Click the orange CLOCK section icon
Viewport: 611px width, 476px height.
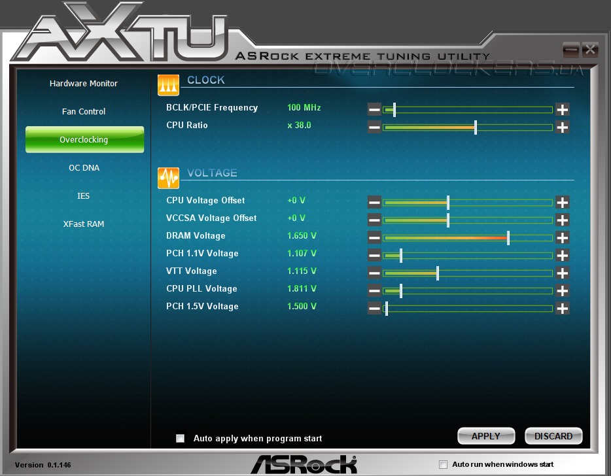(x=168, y=85)
